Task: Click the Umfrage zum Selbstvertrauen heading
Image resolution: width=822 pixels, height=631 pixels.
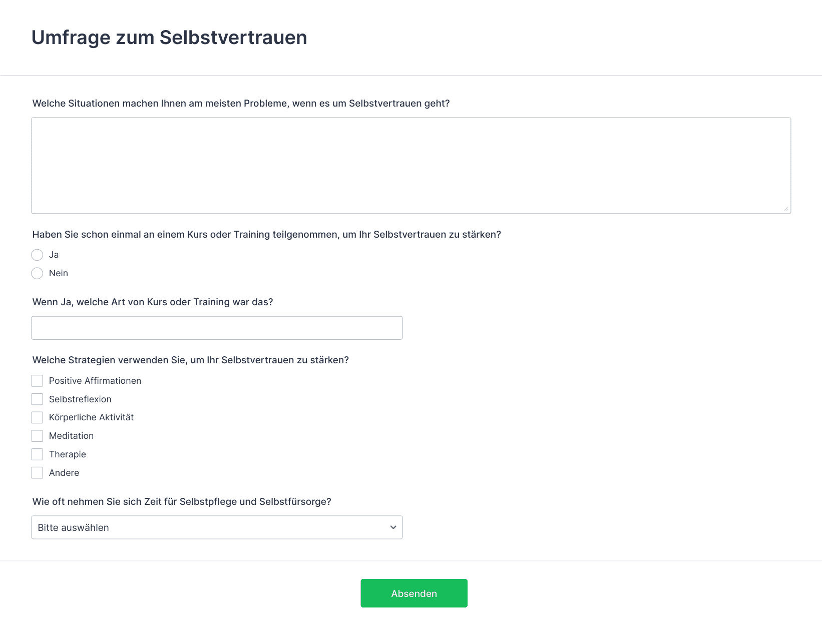Action: click(x=169, y=38)
